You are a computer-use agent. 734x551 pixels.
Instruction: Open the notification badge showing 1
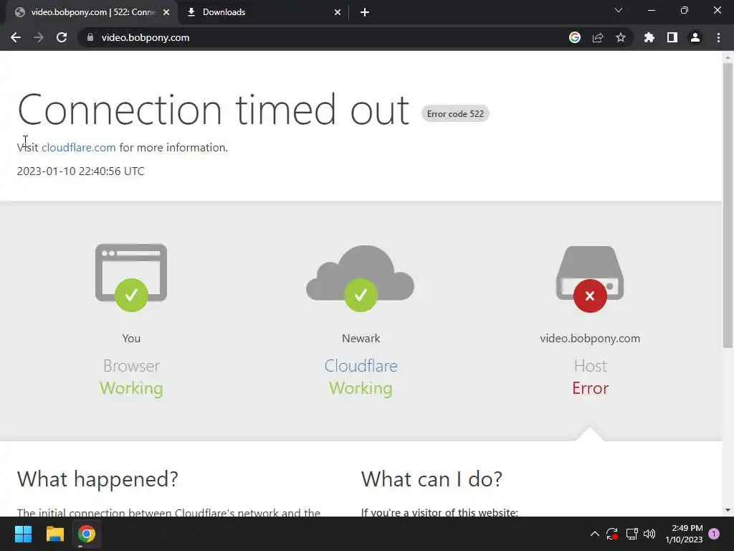[714, 534]
